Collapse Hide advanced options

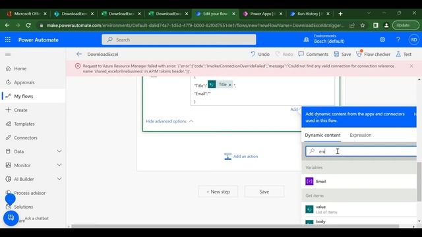pyautogui.click(x=169, y=121)
